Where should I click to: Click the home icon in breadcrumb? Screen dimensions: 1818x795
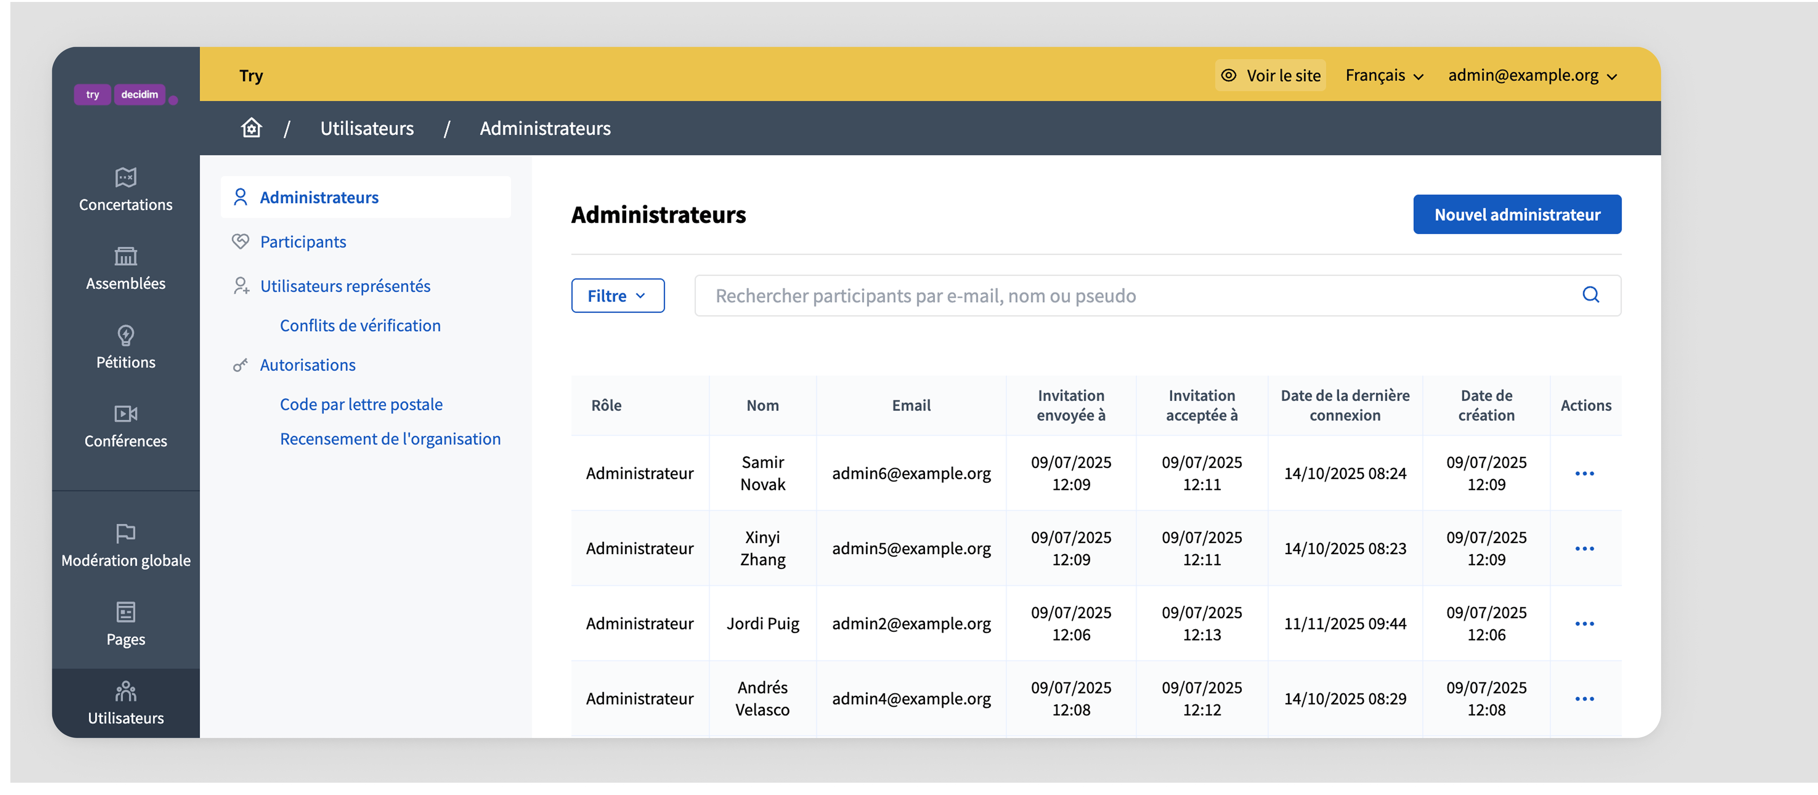251,128
